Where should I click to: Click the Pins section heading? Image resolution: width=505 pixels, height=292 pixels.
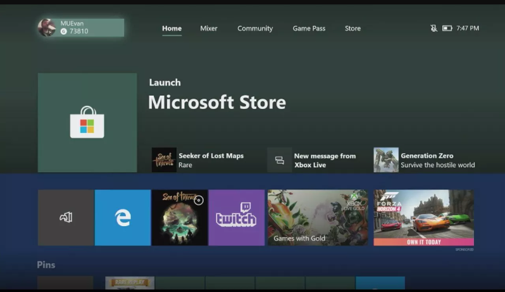coord(46,265)
